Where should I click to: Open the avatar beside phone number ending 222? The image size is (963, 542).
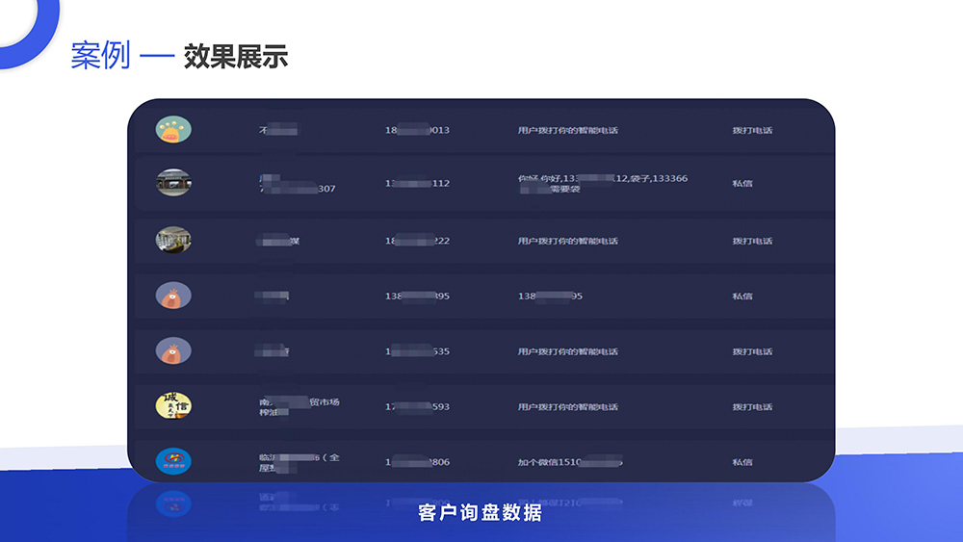[x=173, y=241]
